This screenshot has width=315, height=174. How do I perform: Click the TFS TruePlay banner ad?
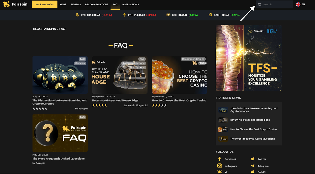249,58
